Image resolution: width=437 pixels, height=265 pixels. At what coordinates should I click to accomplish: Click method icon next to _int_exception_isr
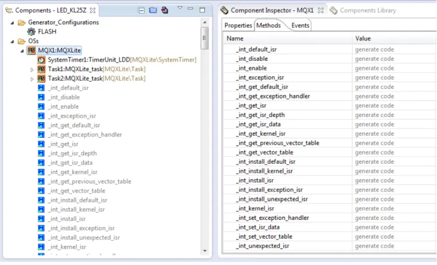point(41,116)
